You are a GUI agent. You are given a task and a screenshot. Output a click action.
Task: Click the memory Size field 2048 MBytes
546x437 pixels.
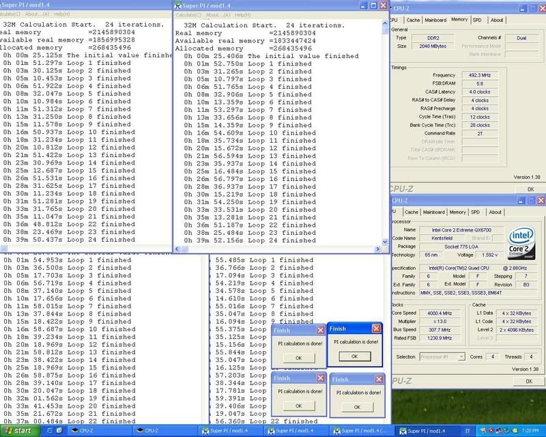(433, 46)
